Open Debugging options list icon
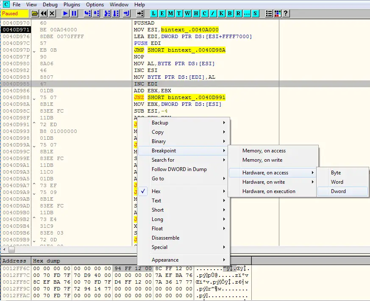The height and width of the screenshot is (301, 370). click(x=269, y=14)
